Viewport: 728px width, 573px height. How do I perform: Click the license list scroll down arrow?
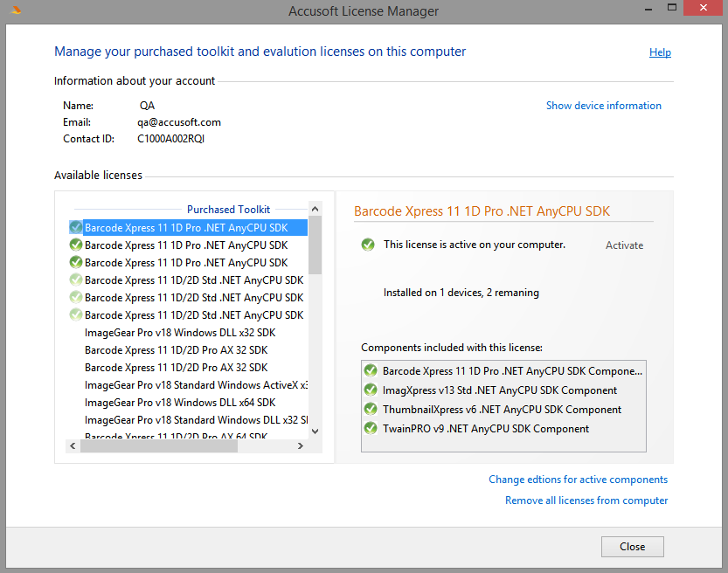pyautogui.click(x=315, y=431)
